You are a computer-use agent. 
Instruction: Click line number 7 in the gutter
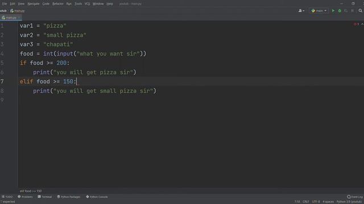[x=2, y=82]
